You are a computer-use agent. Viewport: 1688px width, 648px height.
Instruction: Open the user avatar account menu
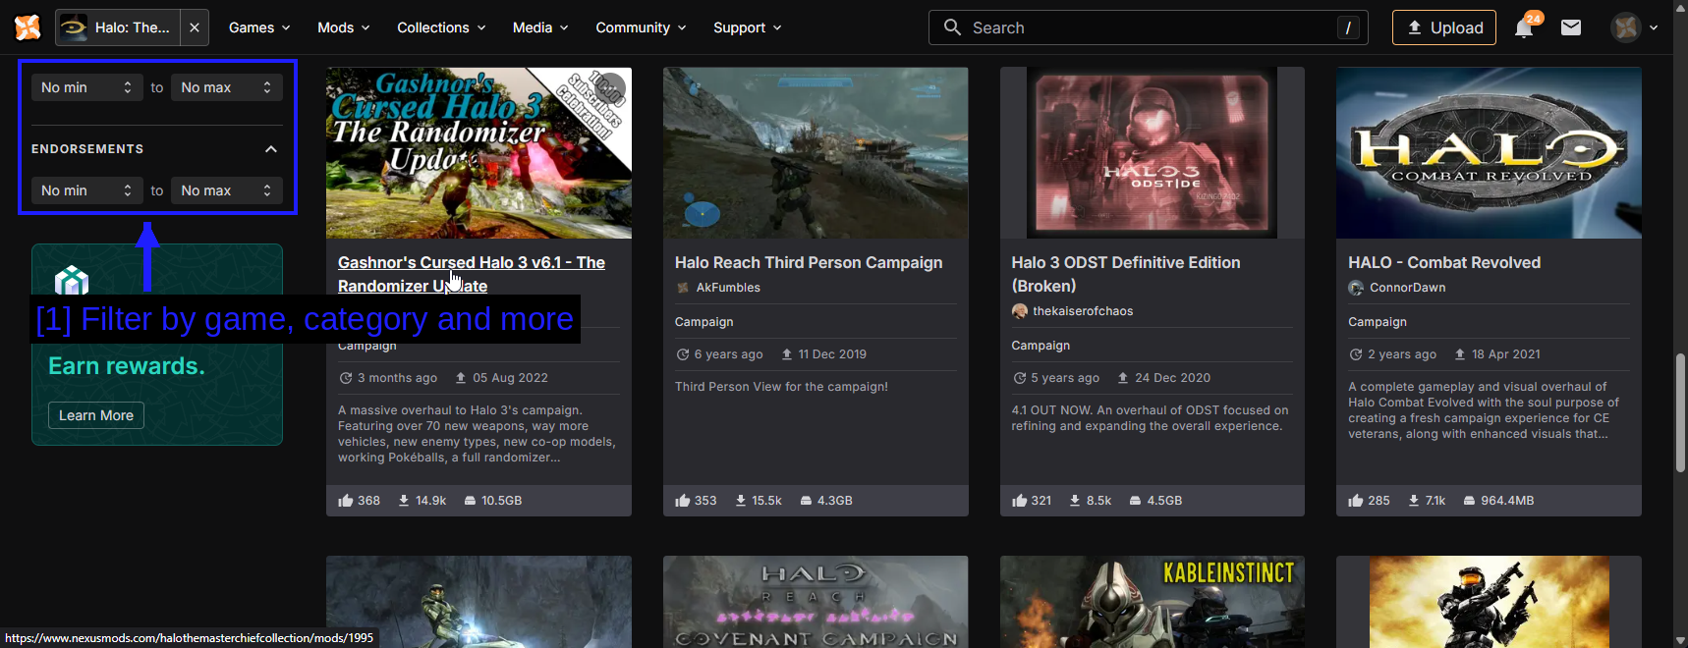[1634, 27]
